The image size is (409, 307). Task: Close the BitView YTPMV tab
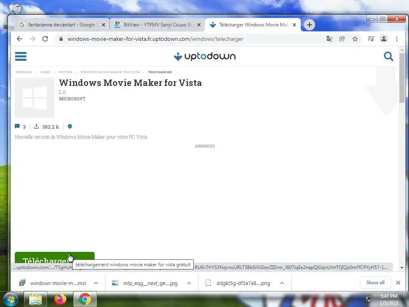pos(199,25)
